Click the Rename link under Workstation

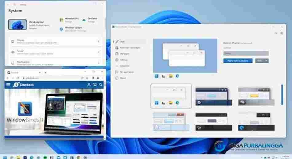pyautogui.click(x=33, y=29)
